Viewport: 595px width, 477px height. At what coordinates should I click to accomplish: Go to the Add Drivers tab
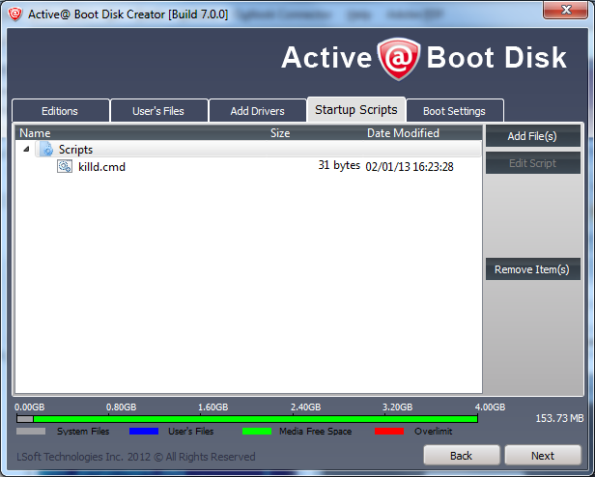(x=257, y=111)
